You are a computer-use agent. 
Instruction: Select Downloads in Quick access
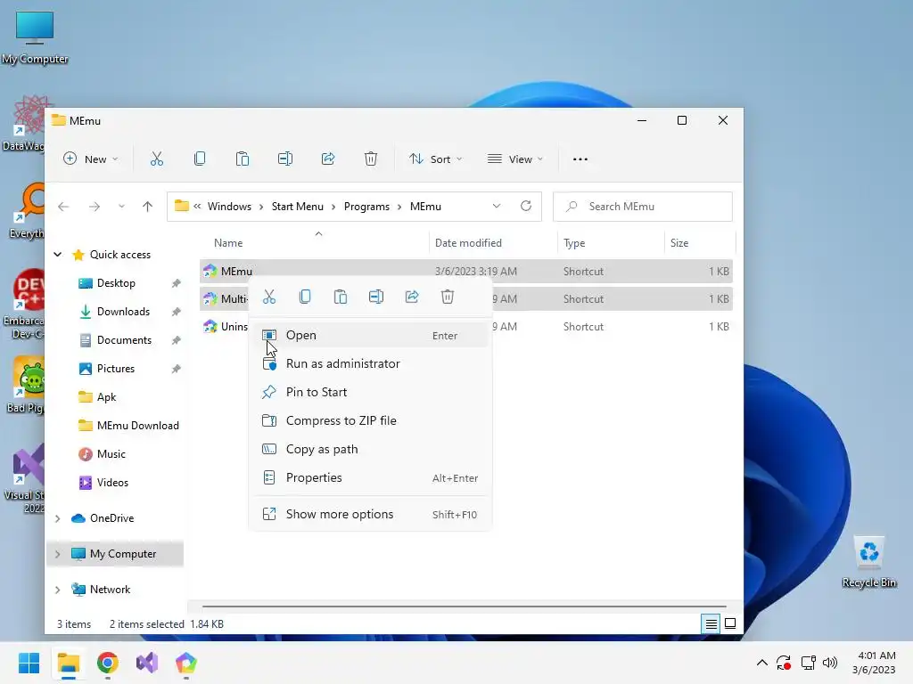tap(123, 312)
